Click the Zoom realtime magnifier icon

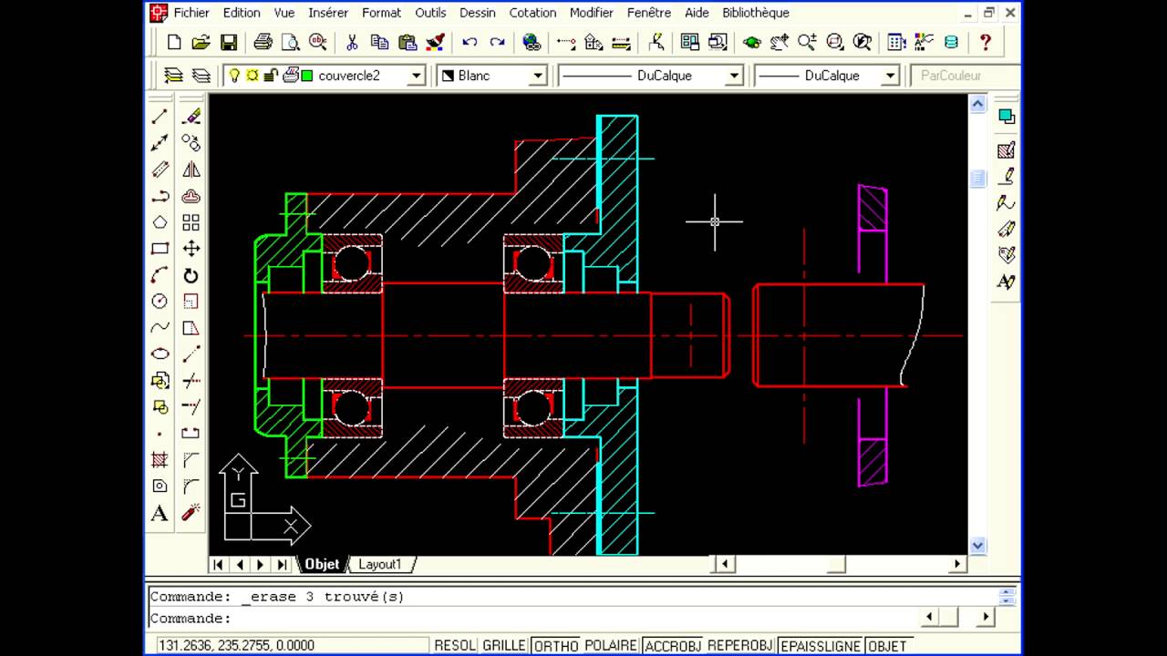tap(807, 42)
